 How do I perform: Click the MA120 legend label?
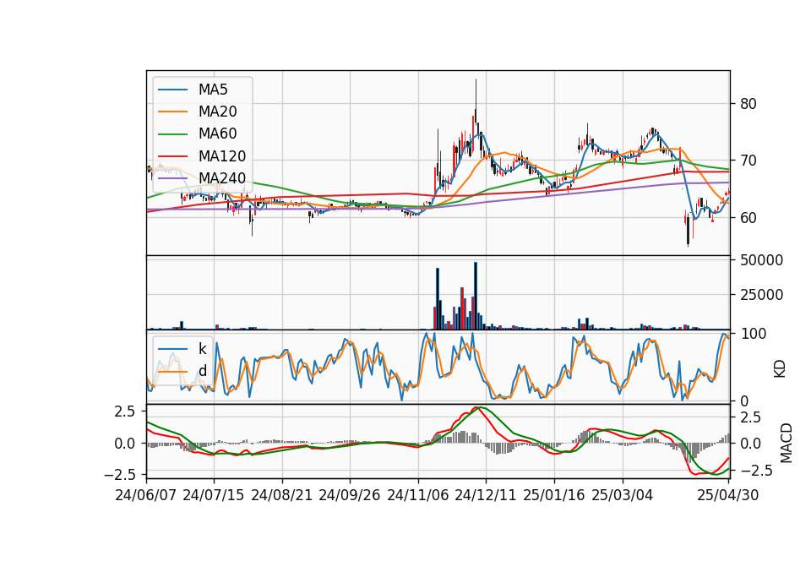(222, 156)
